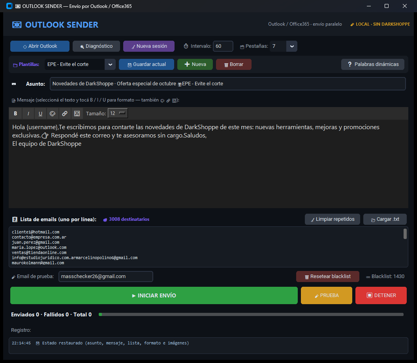Viewport: 417px width, 363px height.
Task: Select the line 'ventas@tiendaonline.com'
Action: (x=39, y=253)
